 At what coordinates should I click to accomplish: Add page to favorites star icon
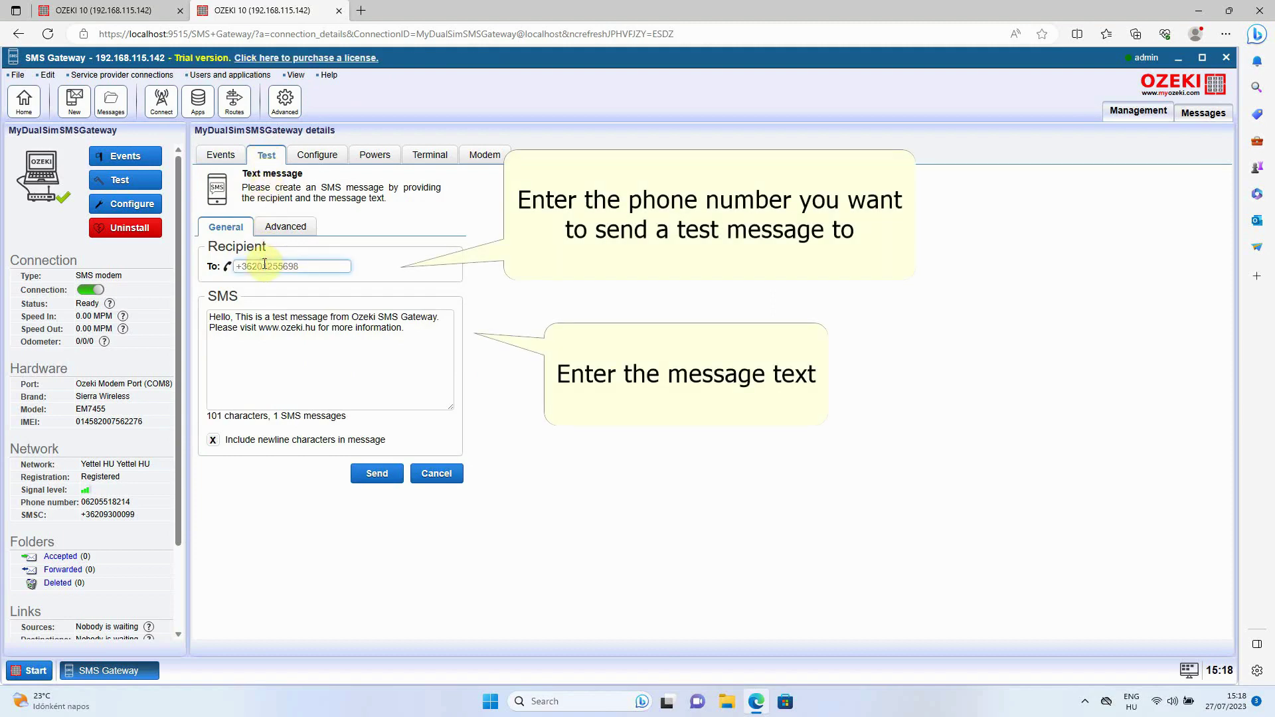(1042, 34)
